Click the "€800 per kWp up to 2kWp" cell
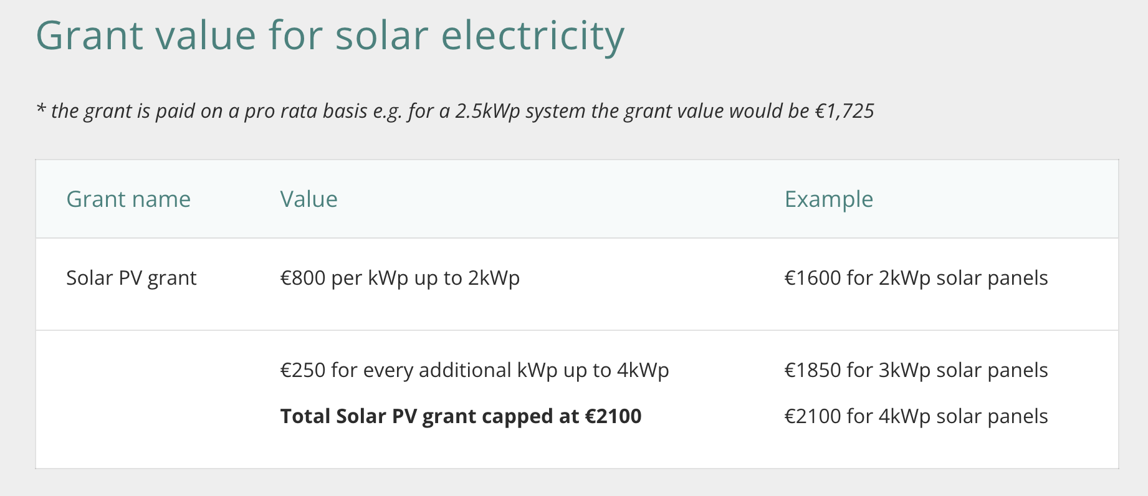The image size is (1148, 496). coord(399,278)
